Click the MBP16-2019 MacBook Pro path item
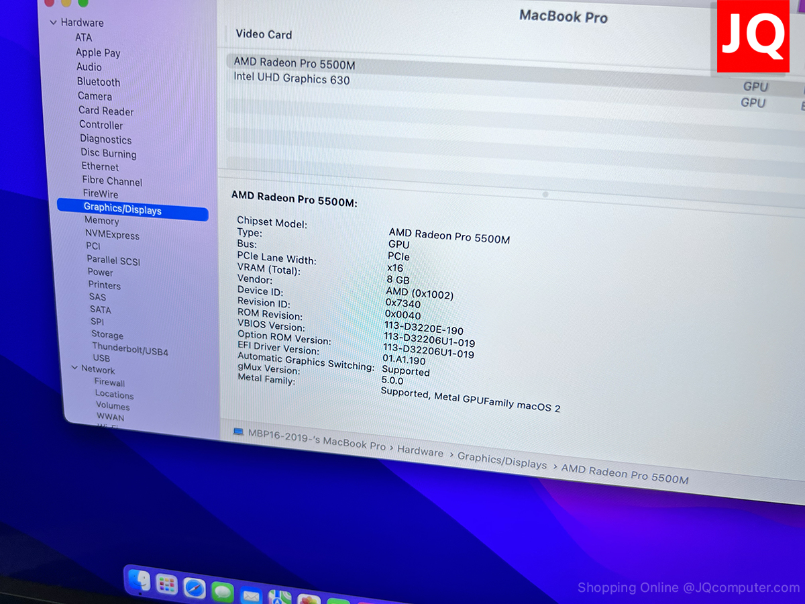The width and height of the screenshot is (805, 604). (317, 440)
